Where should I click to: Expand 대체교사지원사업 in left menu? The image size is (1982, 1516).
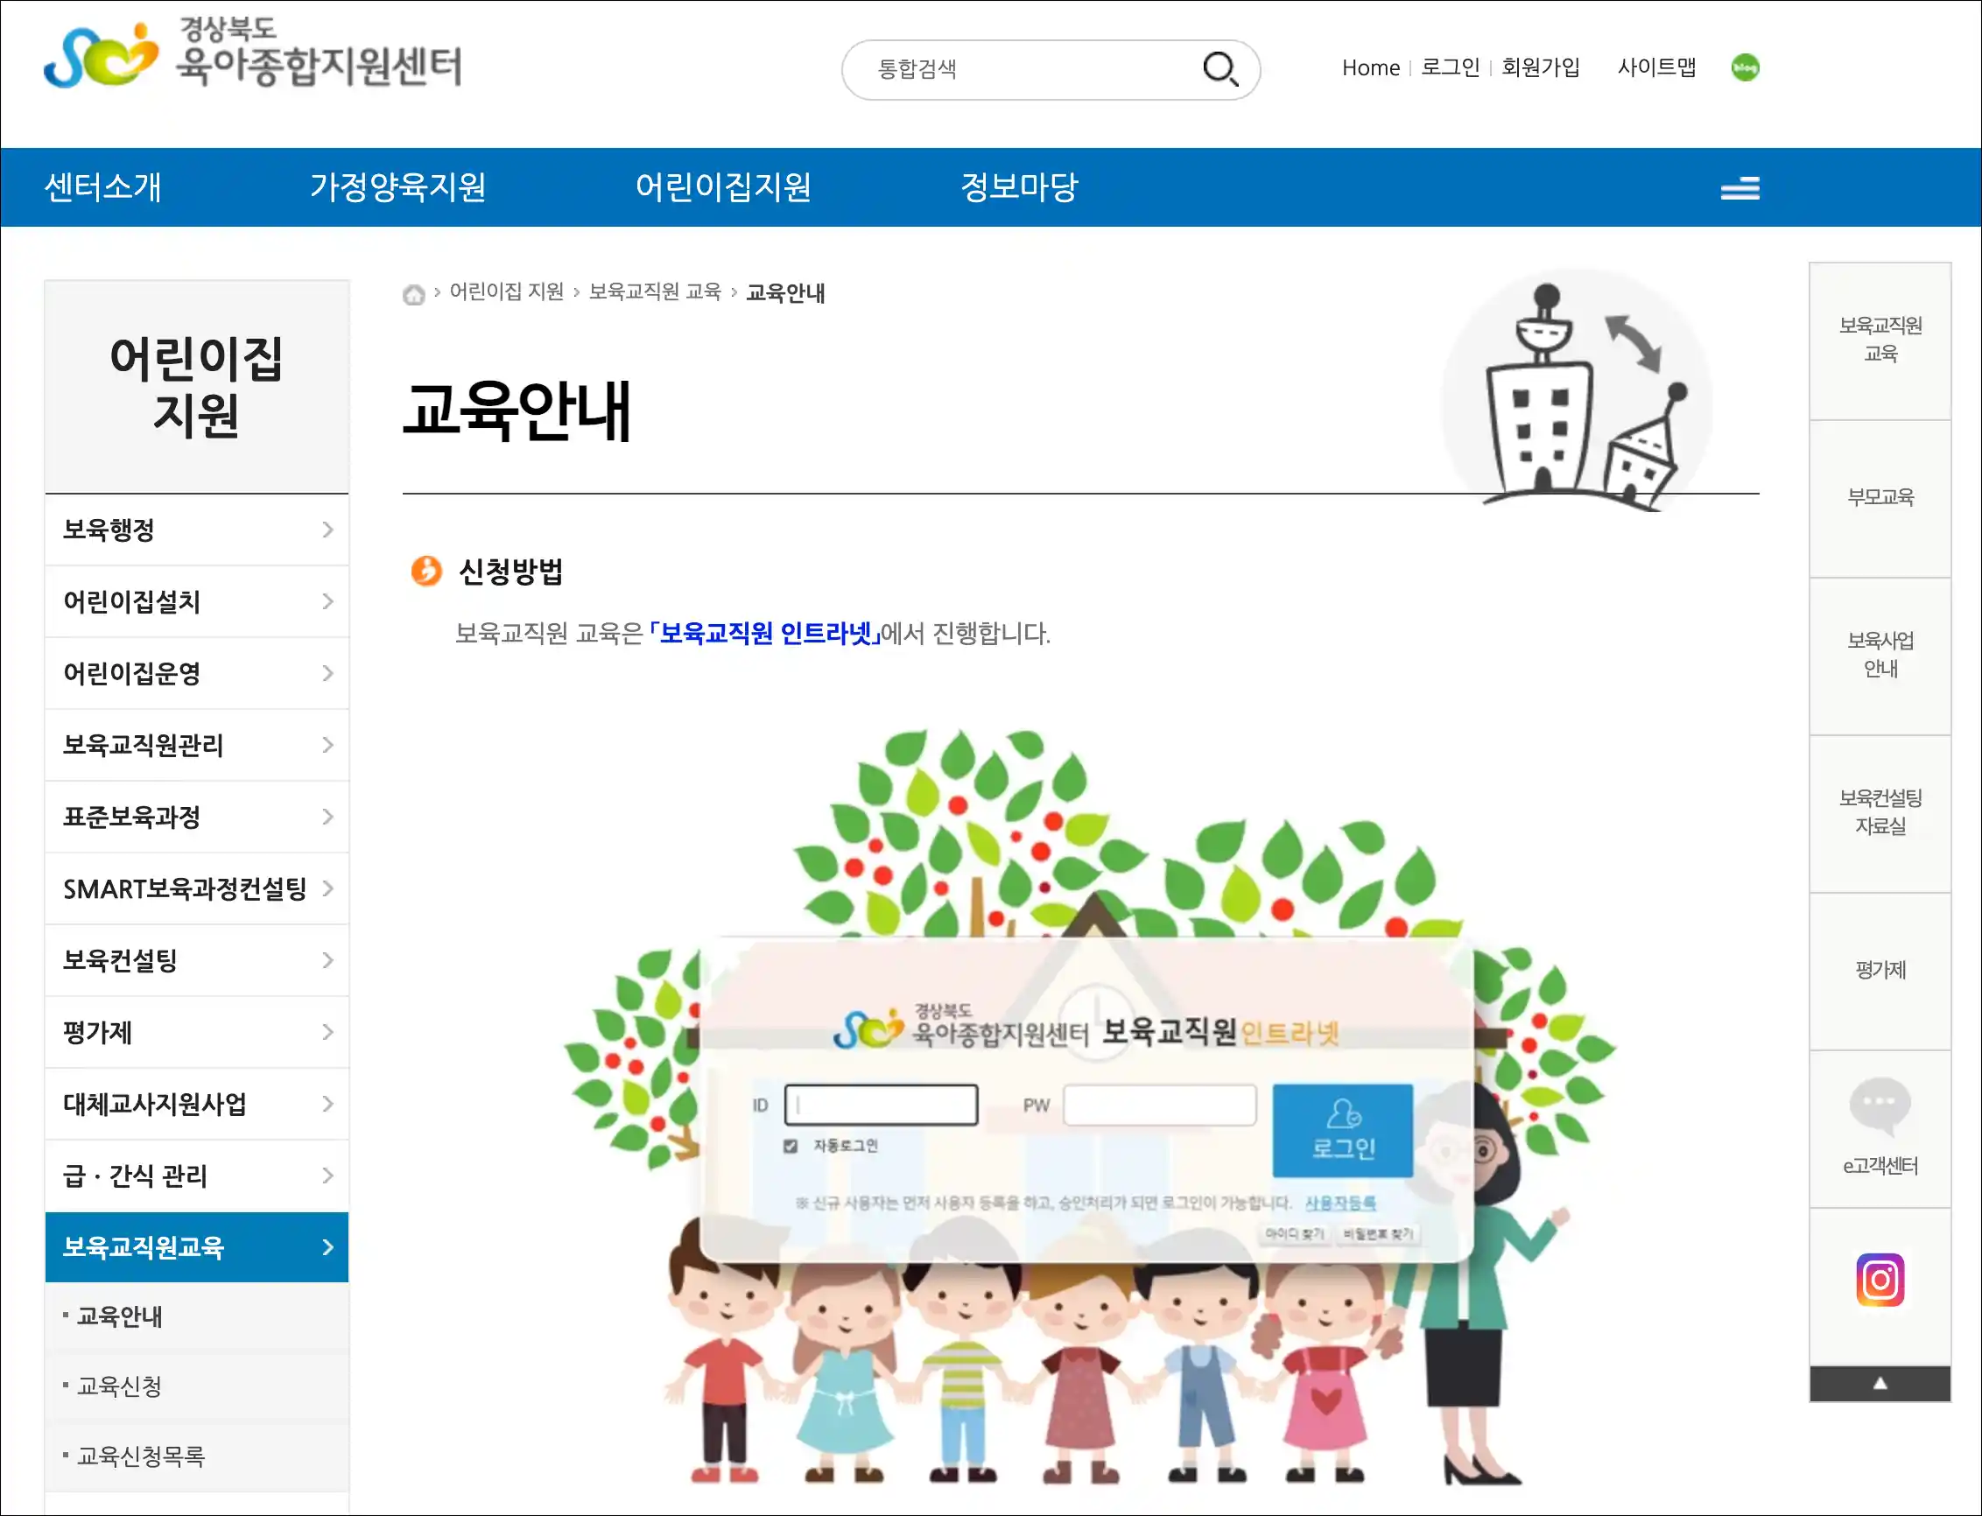click(x=197, y=1105)
